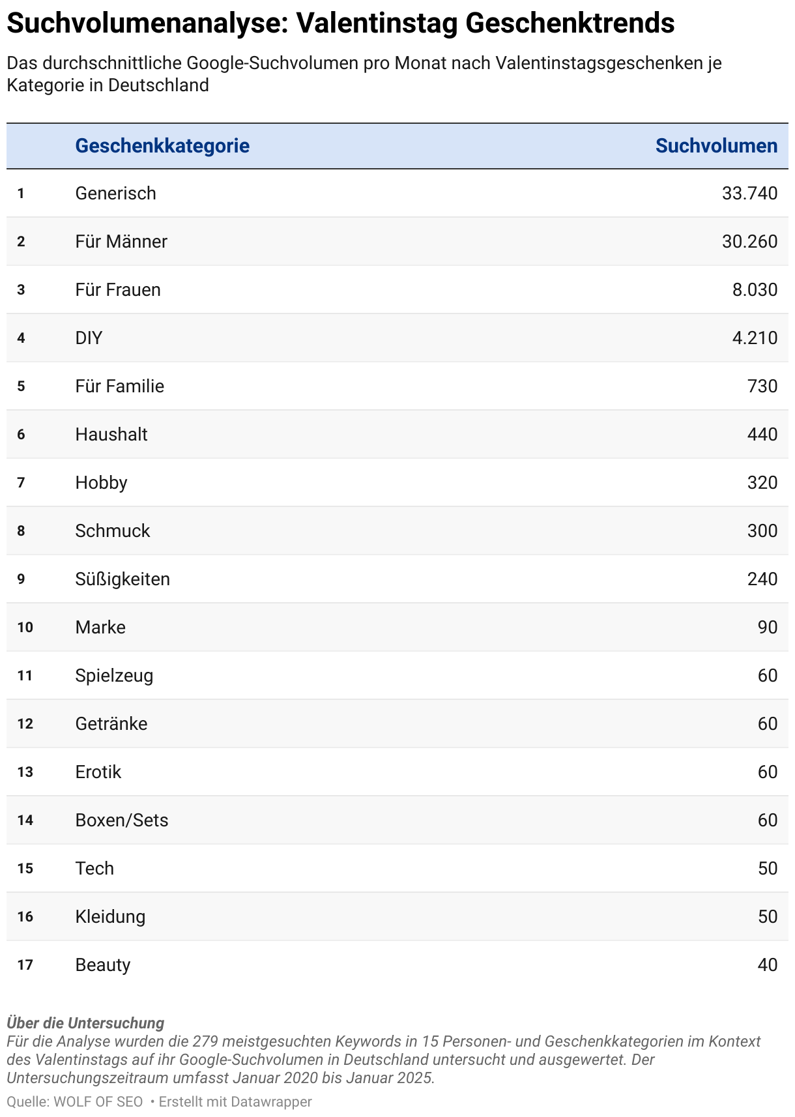
Task: Click the Geschenkkategorie column header
Action: click(162, 145)
